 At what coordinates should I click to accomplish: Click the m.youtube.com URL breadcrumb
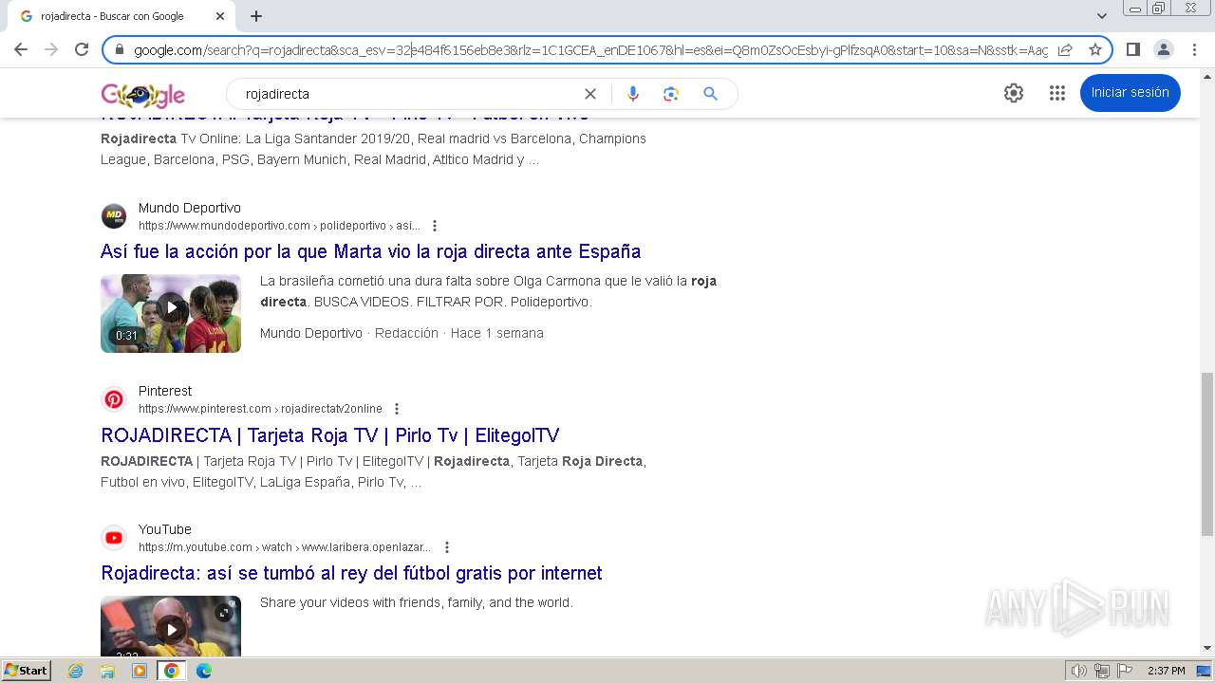(x=285, y=547)
